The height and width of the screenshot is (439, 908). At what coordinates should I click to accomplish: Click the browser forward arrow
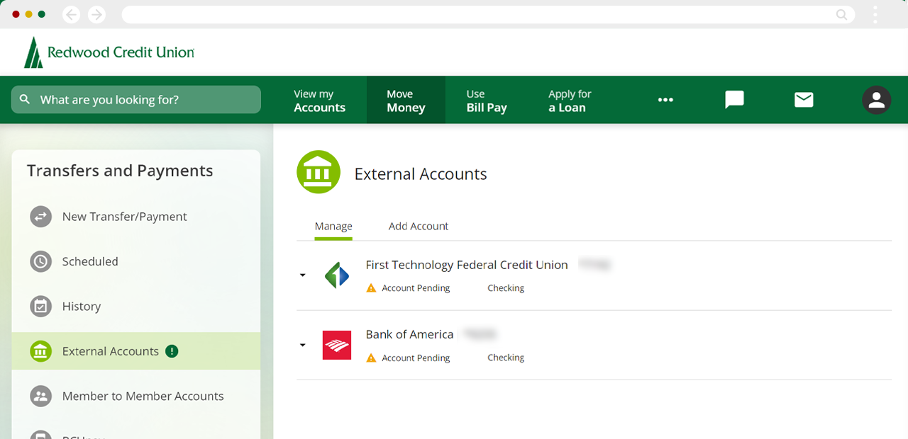96,14
